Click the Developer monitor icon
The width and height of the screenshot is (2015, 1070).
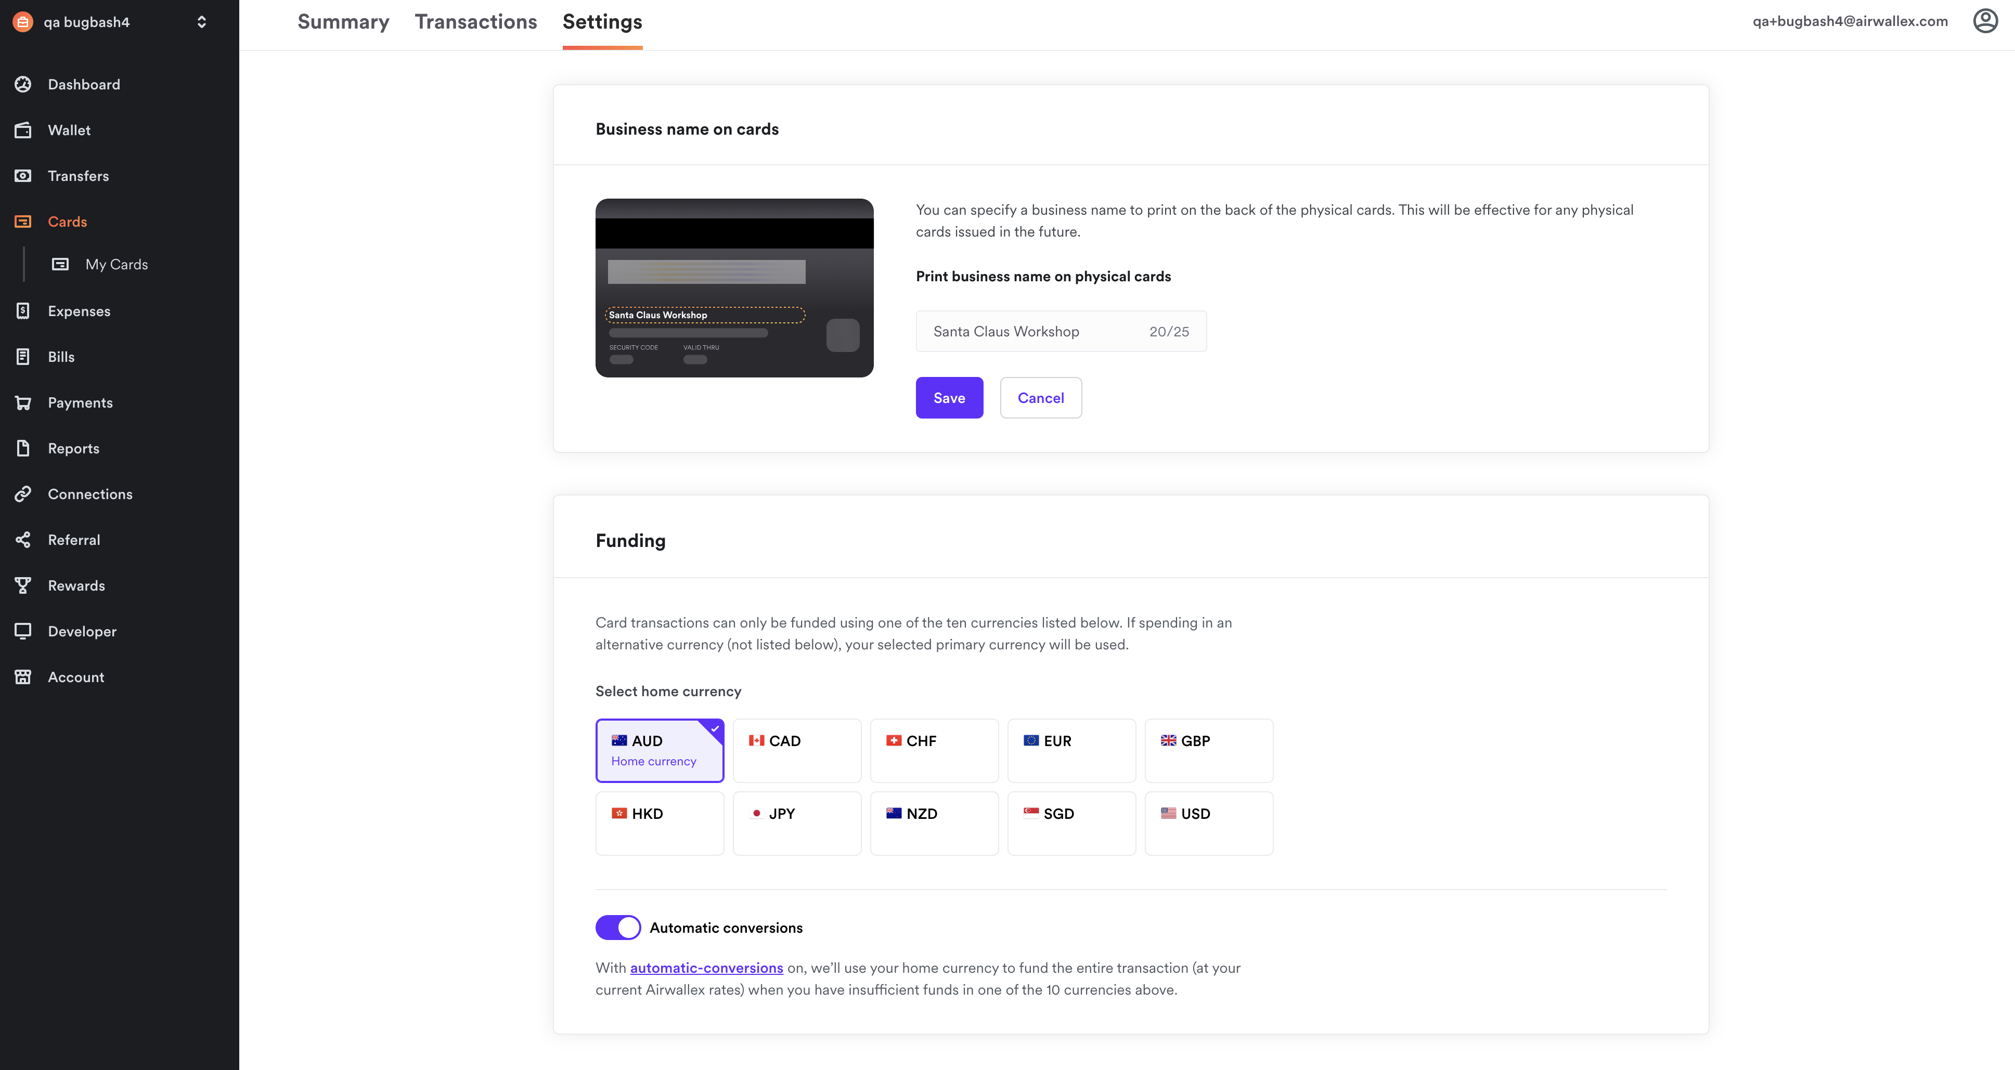point(23,631)
